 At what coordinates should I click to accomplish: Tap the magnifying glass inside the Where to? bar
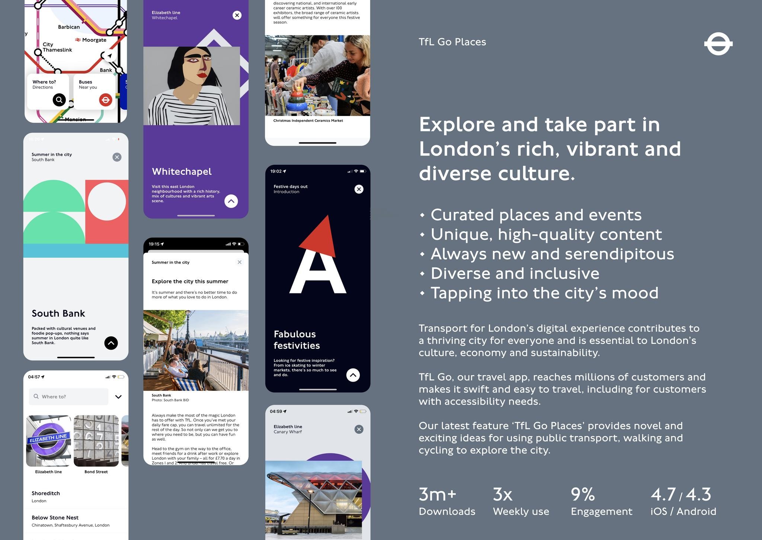36,396
